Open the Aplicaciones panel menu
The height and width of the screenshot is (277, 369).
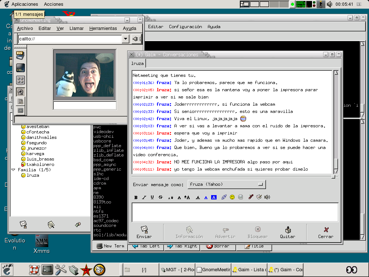click(x=25, y=4)
